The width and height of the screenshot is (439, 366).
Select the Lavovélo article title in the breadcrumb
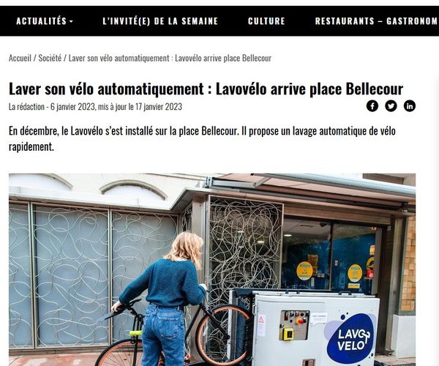(170, 58)
